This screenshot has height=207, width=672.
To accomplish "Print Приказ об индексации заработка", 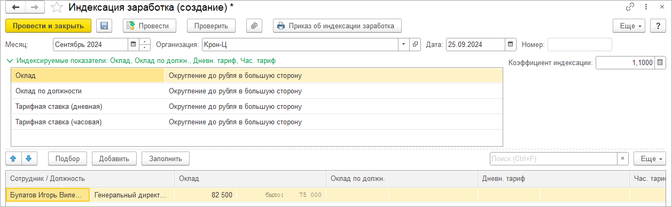I will click(337, 26).
